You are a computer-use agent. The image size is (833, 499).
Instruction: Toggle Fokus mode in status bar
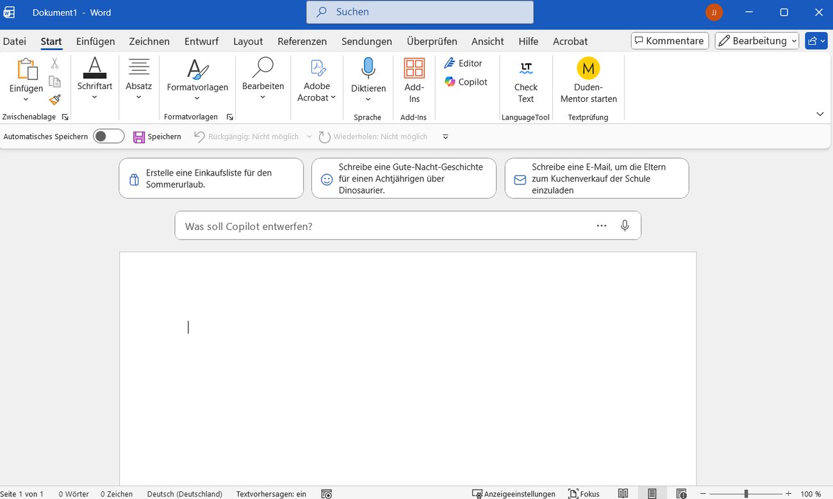(x=584, y=494)
